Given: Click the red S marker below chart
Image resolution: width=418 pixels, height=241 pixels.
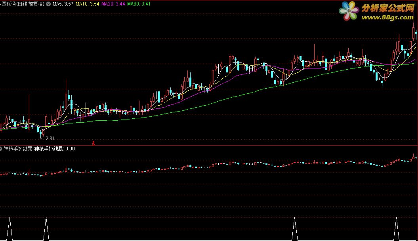Looking at the screenshot, I should (x=93, y=143).
